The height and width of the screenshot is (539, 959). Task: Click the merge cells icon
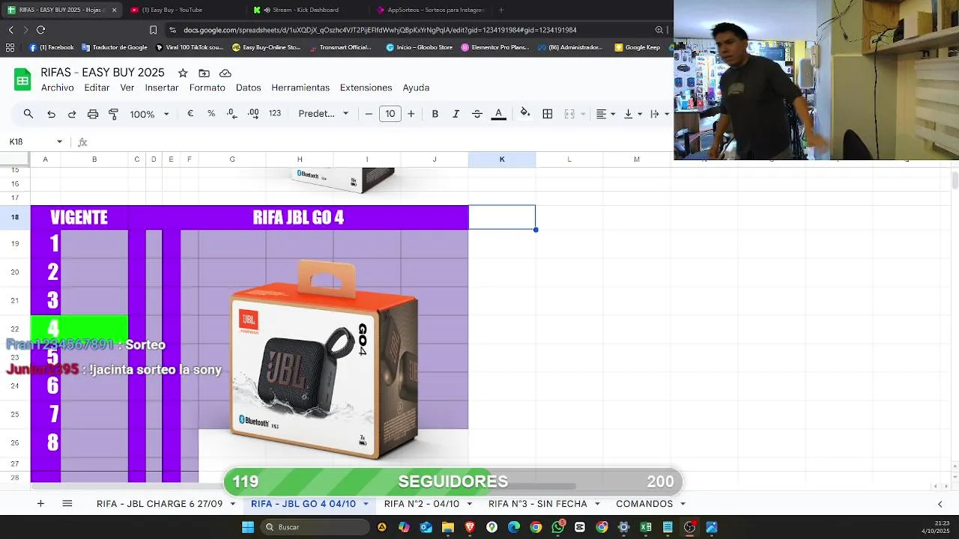569,114
